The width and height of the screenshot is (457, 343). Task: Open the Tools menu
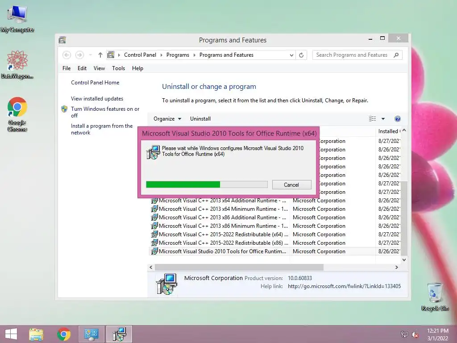point(118,68)
